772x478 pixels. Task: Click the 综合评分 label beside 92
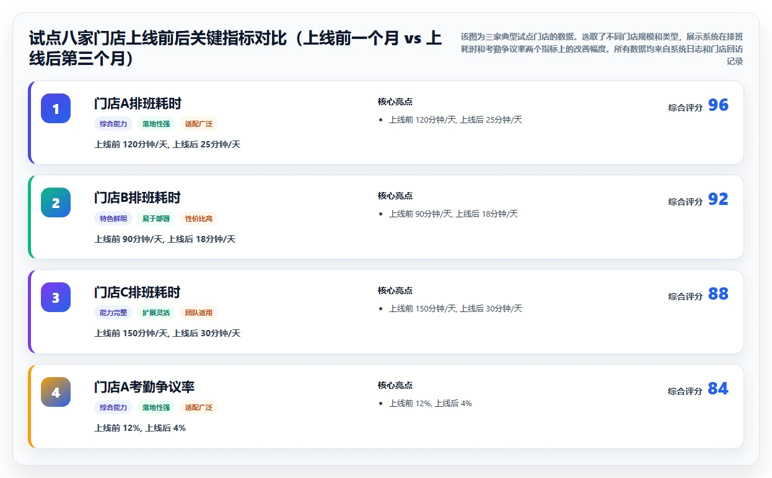[x=685, y=202]
